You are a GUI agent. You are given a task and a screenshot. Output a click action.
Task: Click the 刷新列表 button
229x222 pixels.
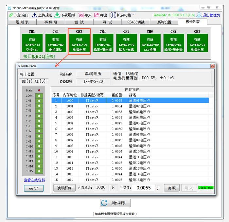coord(115,203)
